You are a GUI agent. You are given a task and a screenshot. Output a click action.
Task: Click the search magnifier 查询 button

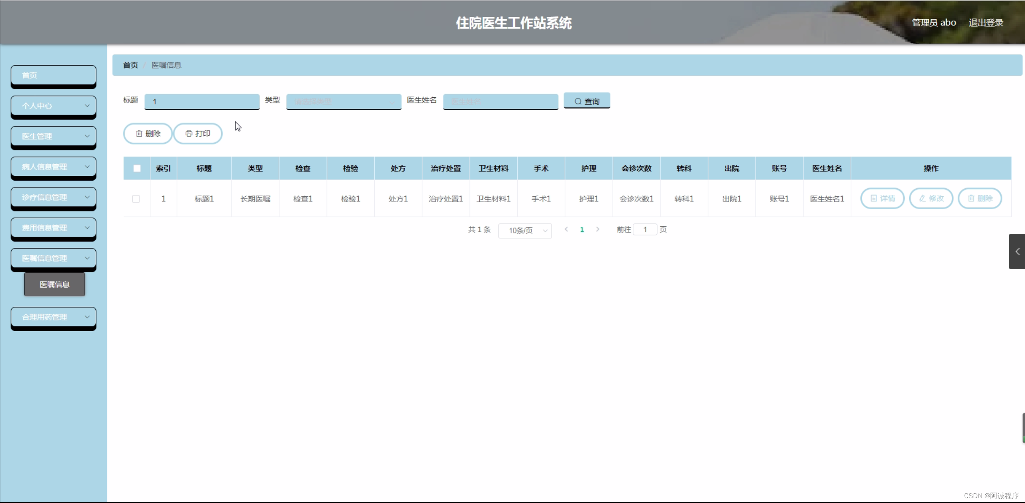pos(587,101)
